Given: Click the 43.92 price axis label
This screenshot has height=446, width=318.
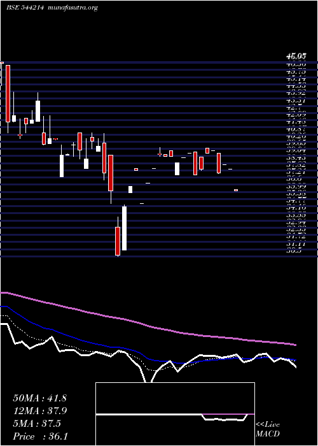Looking at the screenshot, I should coord(296,93).
